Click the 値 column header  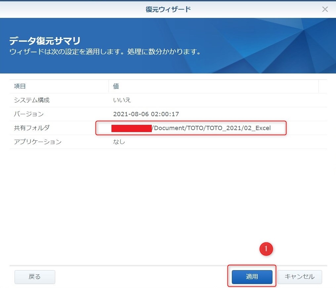pos(116,86)
